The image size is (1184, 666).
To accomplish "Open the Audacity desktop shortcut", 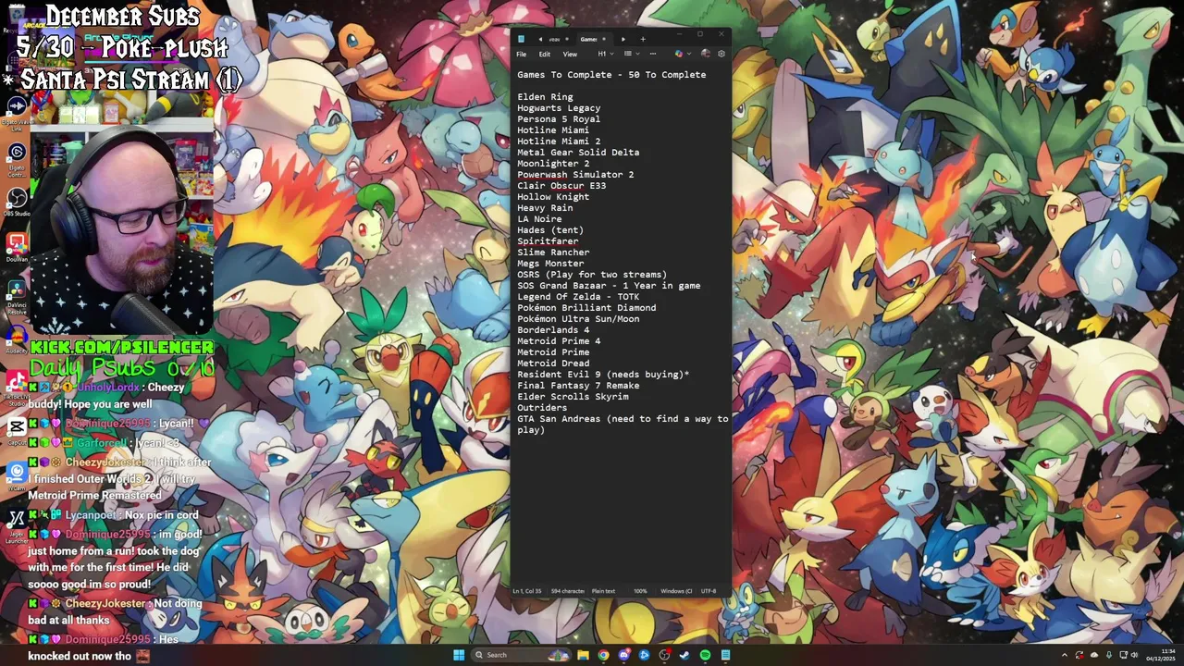I will (x=17, y=340).
